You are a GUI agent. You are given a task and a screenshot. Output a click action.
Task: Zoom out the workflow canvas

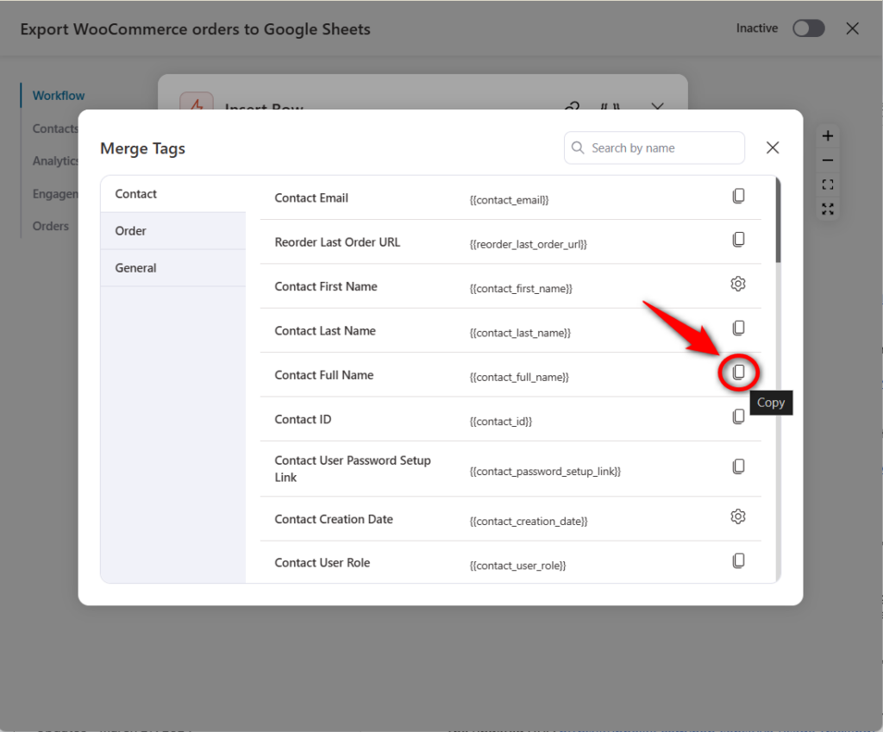click(x=828, y=160)
